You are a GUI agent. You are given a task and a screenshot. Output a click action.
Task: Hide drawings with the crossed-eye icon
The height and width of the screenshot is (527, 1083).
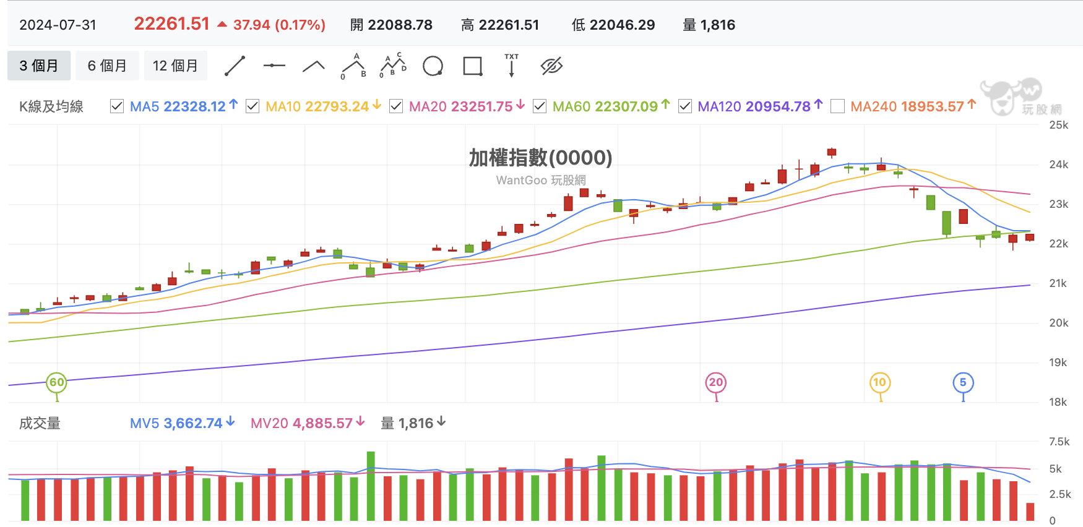click(x=551, y=66)
